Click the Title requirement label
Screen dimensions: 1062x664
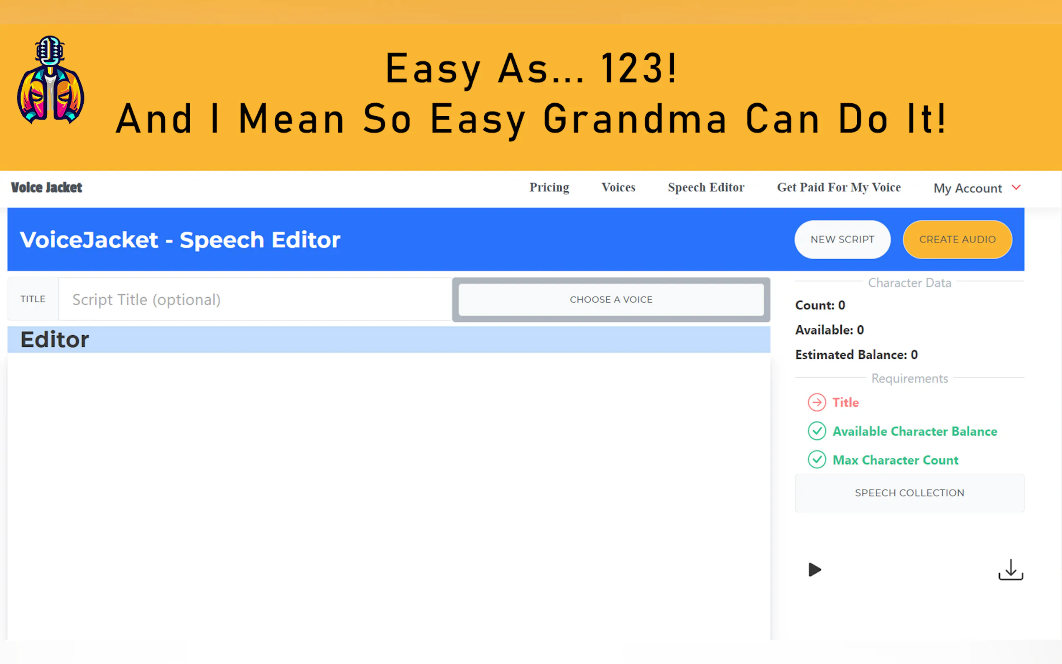(x=845, y=402)
